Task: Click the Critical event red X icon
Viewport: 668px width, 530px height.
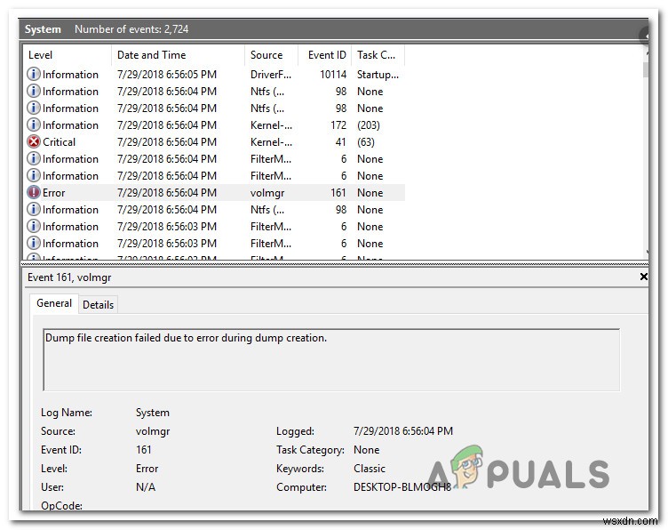Action: (34, 141)
